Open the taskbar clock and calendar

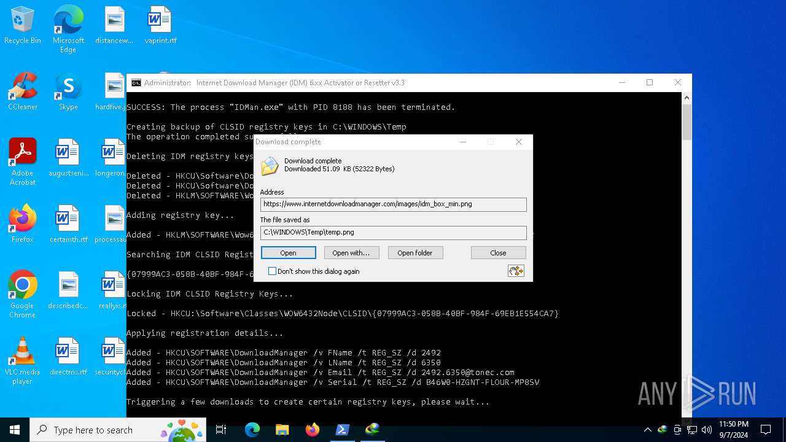point(734,430)
